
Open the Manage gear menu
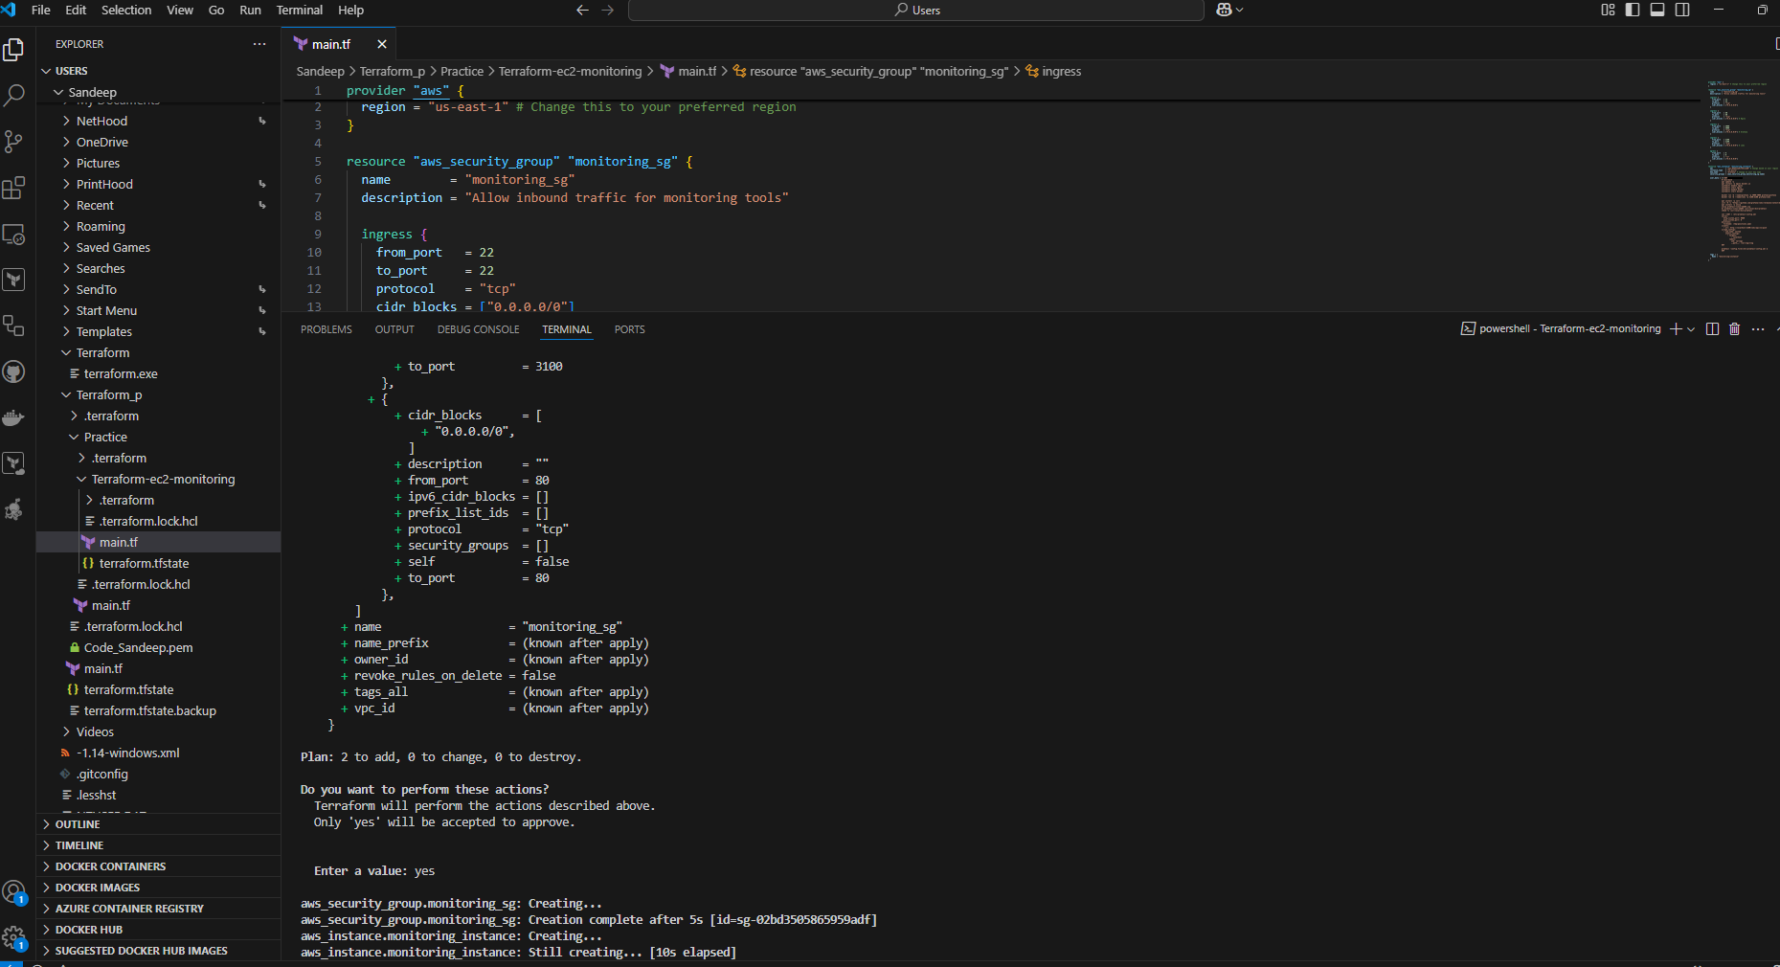pyautogui.click(x=13, y=937)
